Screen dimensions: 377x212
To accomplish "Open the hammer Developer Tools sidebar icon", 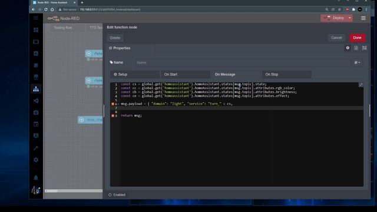I will pos(36,148).
